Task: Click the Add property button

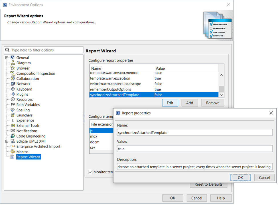Action: (190, 103)
